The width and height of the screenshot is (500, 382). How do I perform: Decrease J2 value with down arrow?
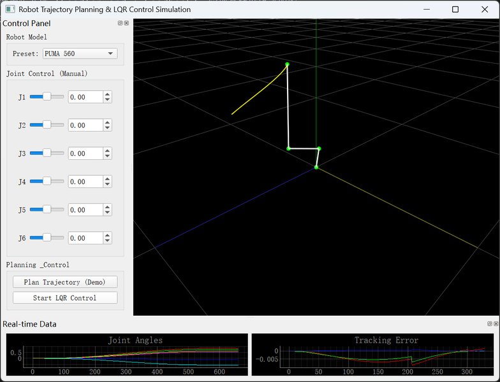coord(107,128)
